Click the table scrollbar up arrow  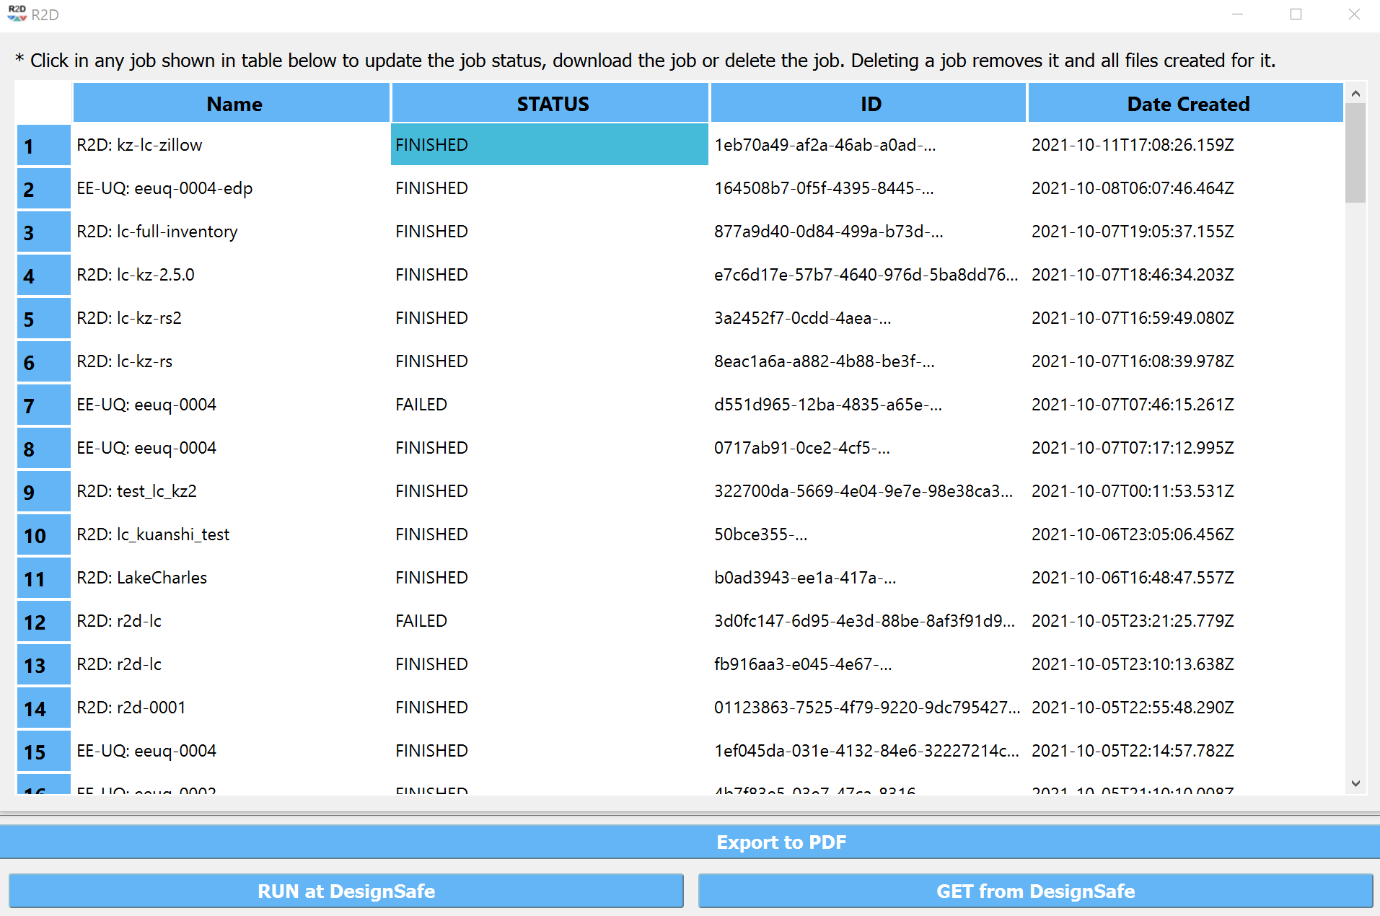[1355, 93]
